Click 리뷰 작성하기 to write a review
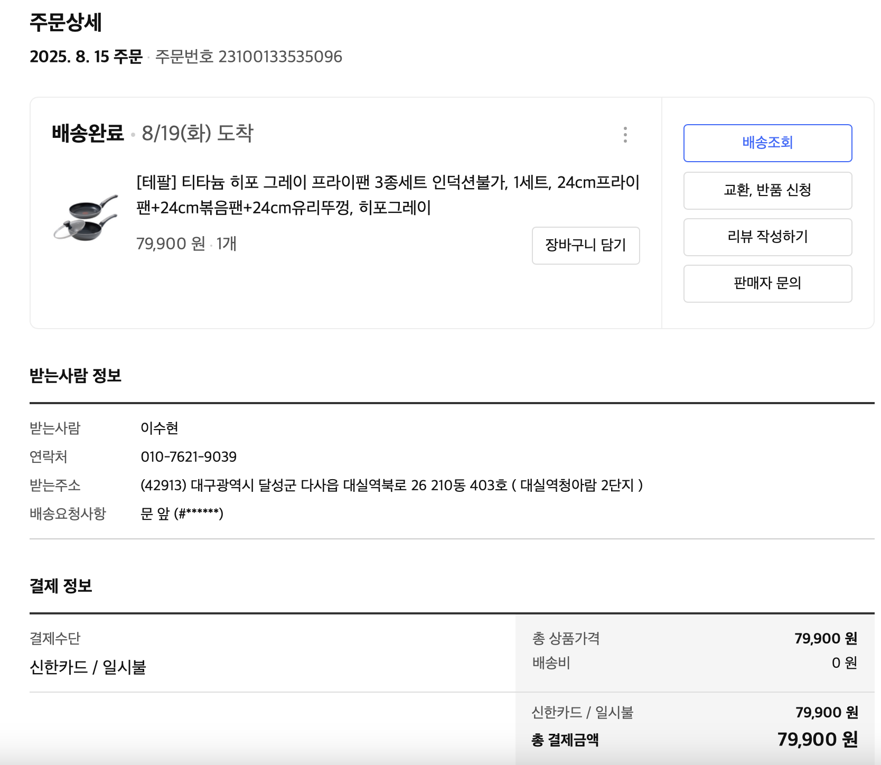 767,237
